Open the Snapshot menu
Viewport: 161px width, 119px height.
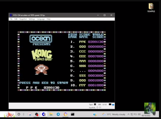23,19
